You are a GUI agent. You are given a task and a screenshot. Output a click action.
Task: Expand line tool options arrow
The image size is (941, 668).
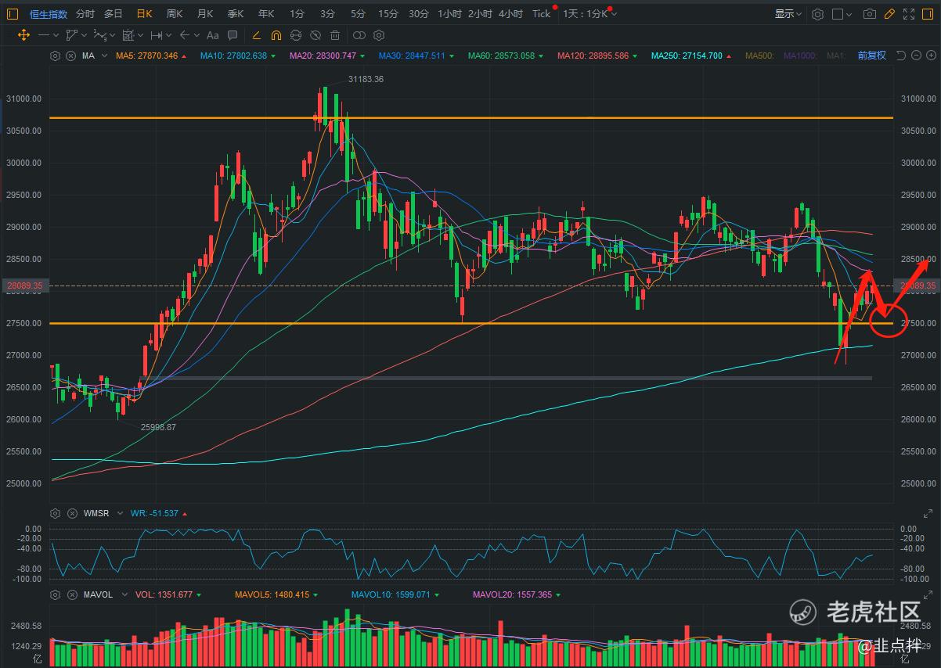pyautogui.click(x=55, y=35)
